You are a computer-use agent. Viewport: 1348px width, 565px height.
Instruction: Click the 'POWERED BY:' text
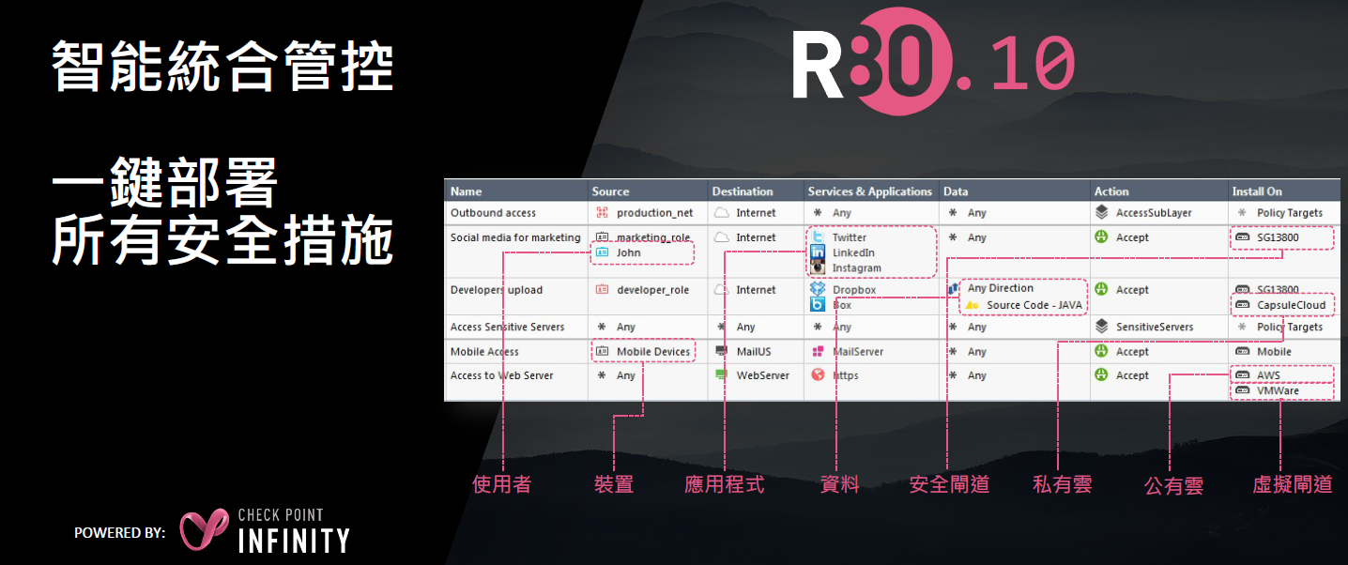coord(119,533)
